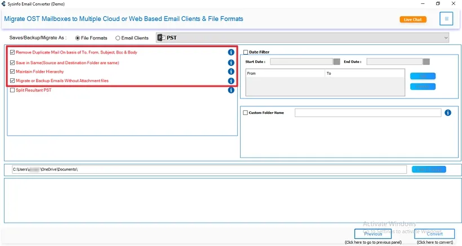Close the Sysinfo Email Converter window
Image resolution: width=462 pixels, height=246 pixels.
click(x=454, y=3)
